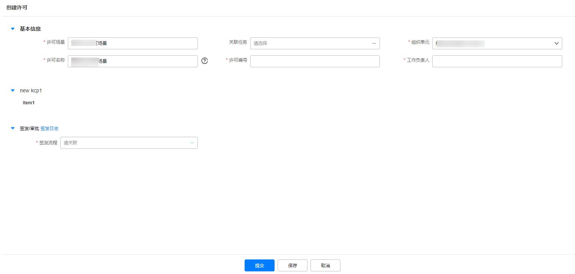Open the ellipsis picker in 签发流程 field
575x274 pixels.
click(192, 143)
